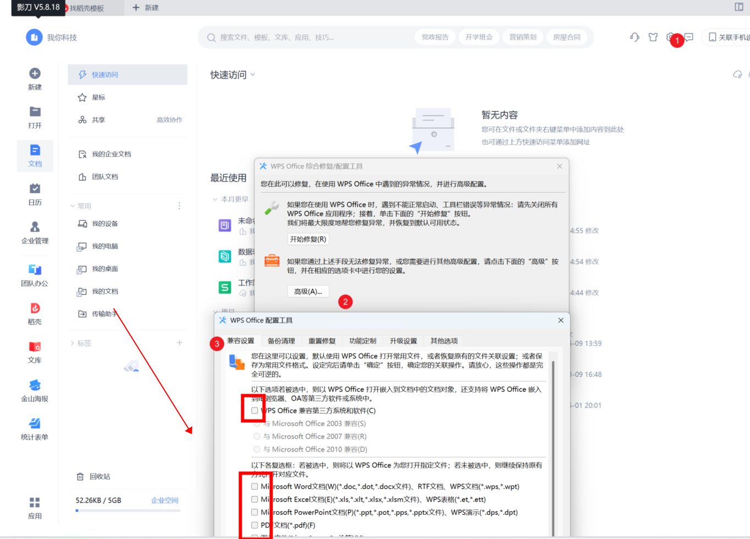Screen dimensions: 750x539
Task: Select the 文档 icon in the sidebar
Action: click(35, 150)
